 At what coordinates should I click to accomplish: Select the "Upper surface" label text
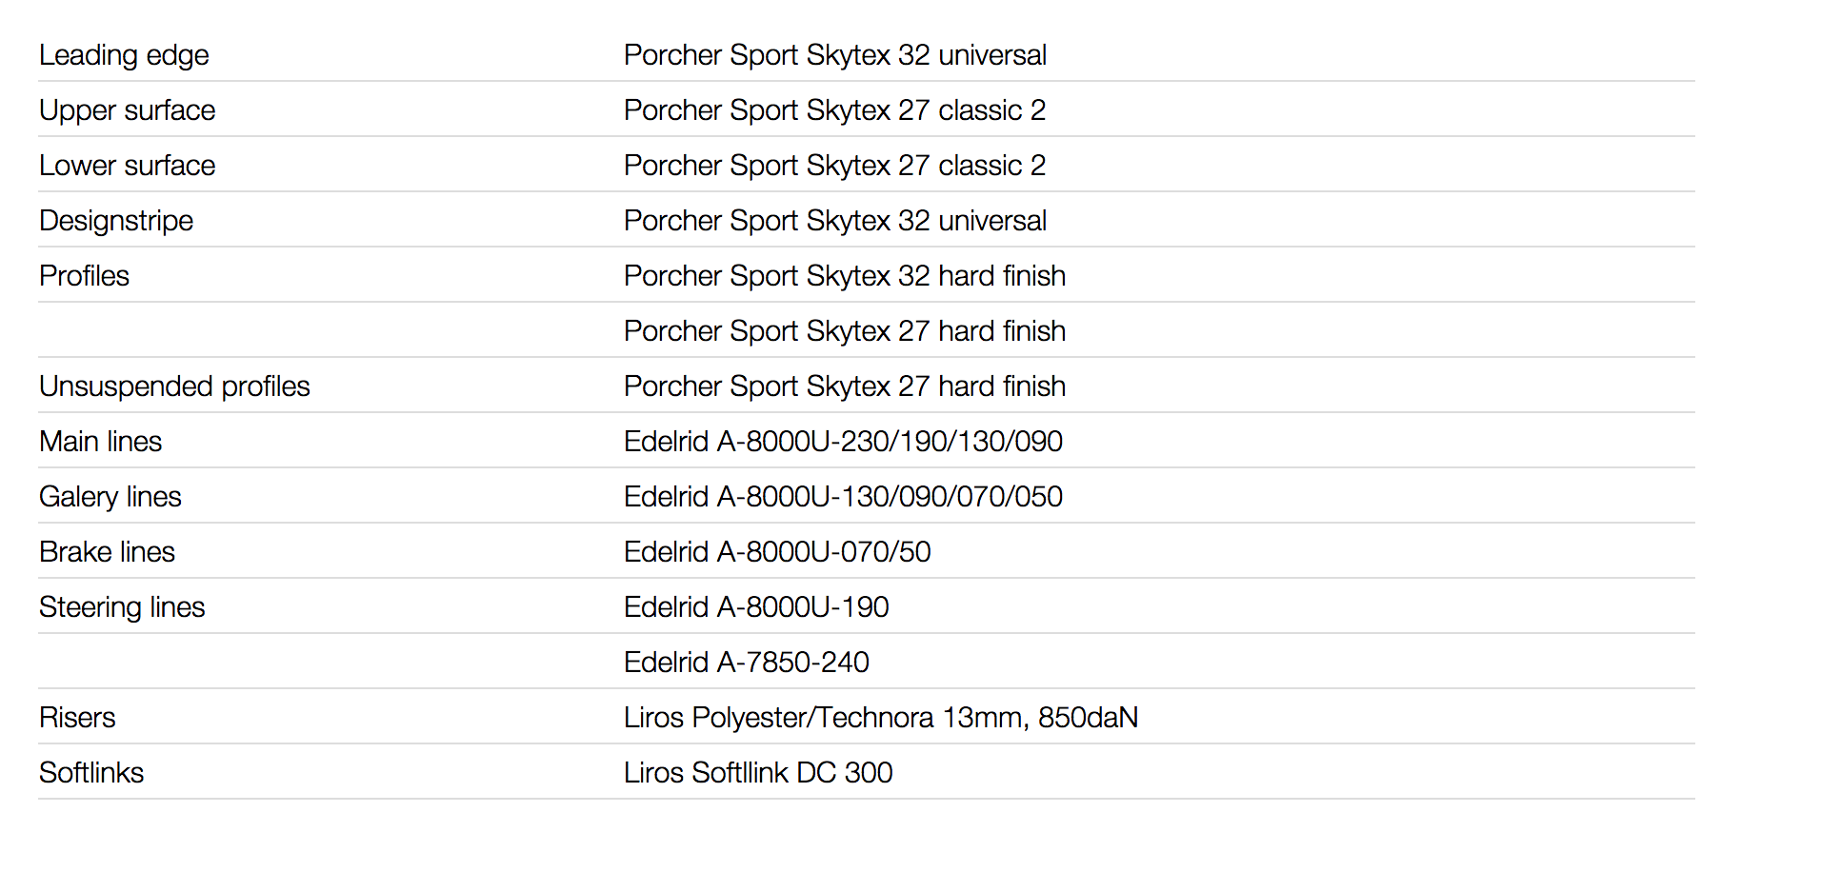pos(128,110)
